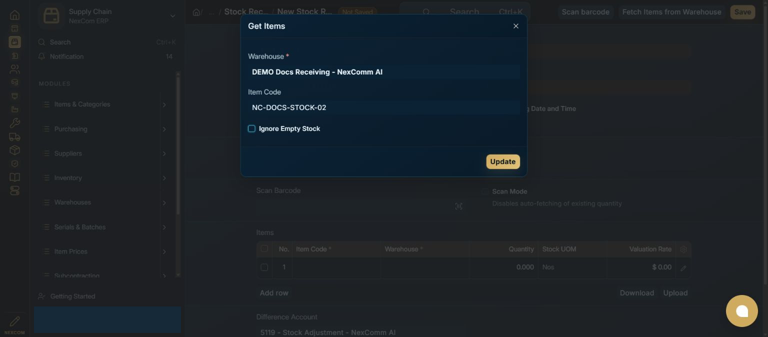Focus the Item Code field in Get Items
The image size is (768, 337).
[384, 107]
